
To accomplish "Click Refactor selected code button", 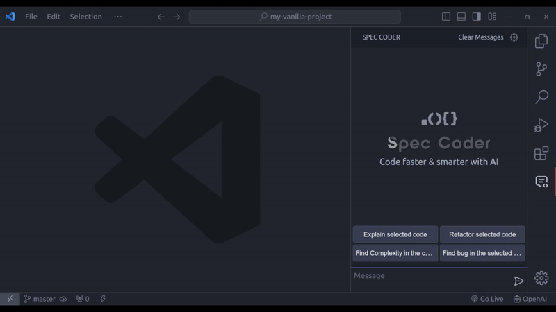I will coord(482,234).
